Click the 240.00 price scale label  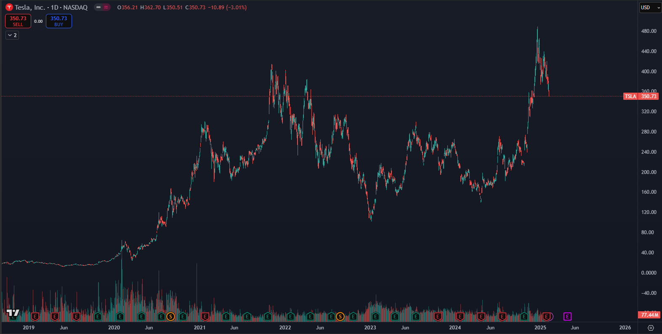[x=649, y=152]
